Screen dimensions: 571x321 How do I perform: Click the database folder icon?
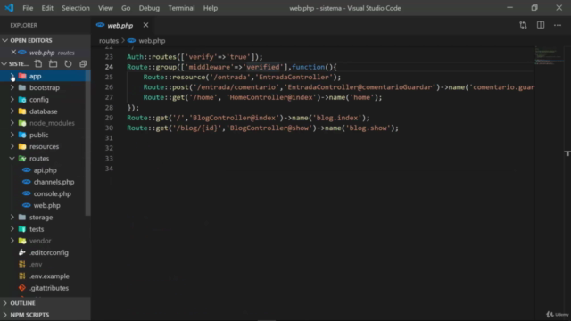[22, 111]
